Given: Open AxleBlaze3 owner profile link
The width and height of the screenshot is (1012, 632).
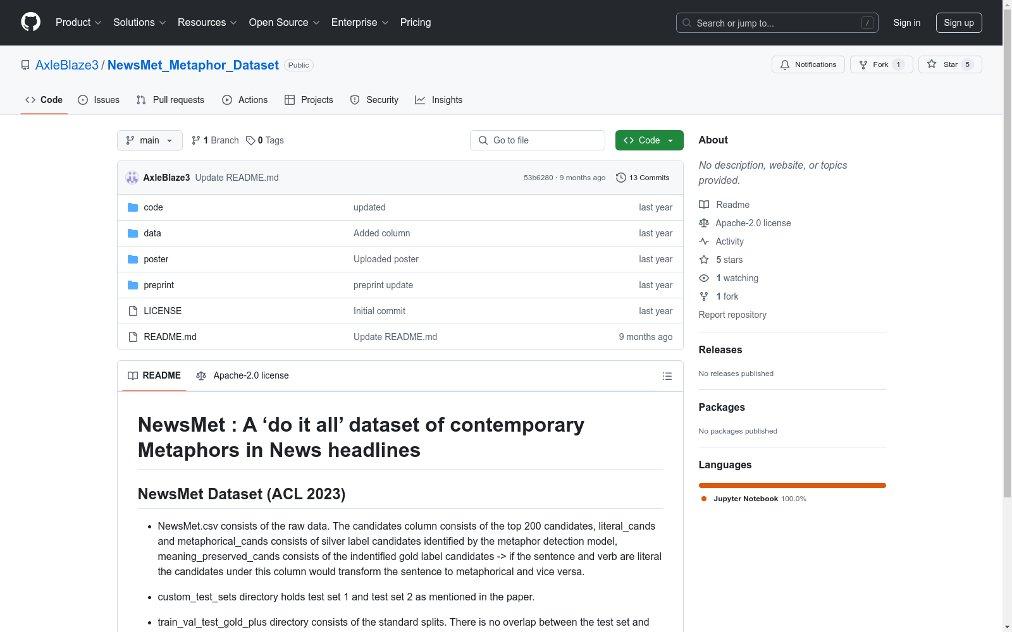Looking at the screenshot, I should point(67,65).
